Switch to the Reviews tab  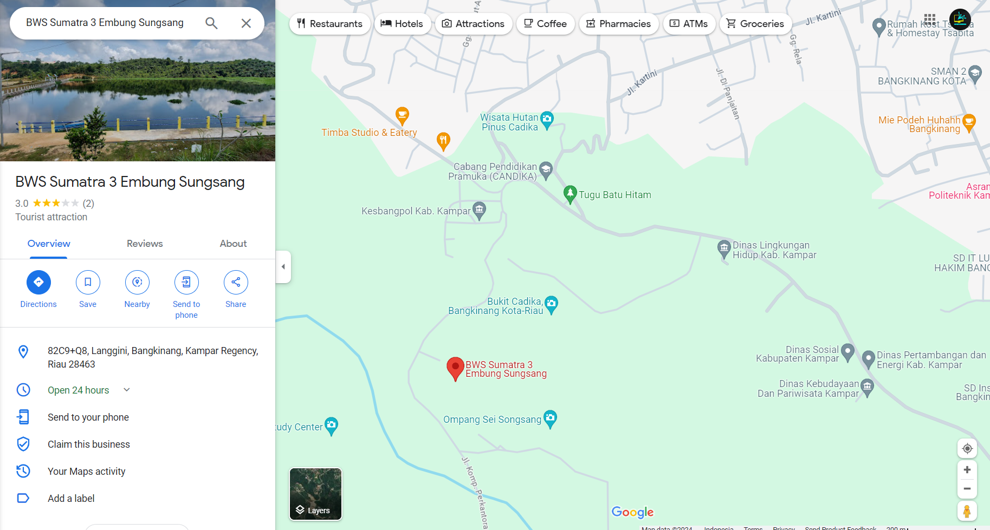pos(145,244)
